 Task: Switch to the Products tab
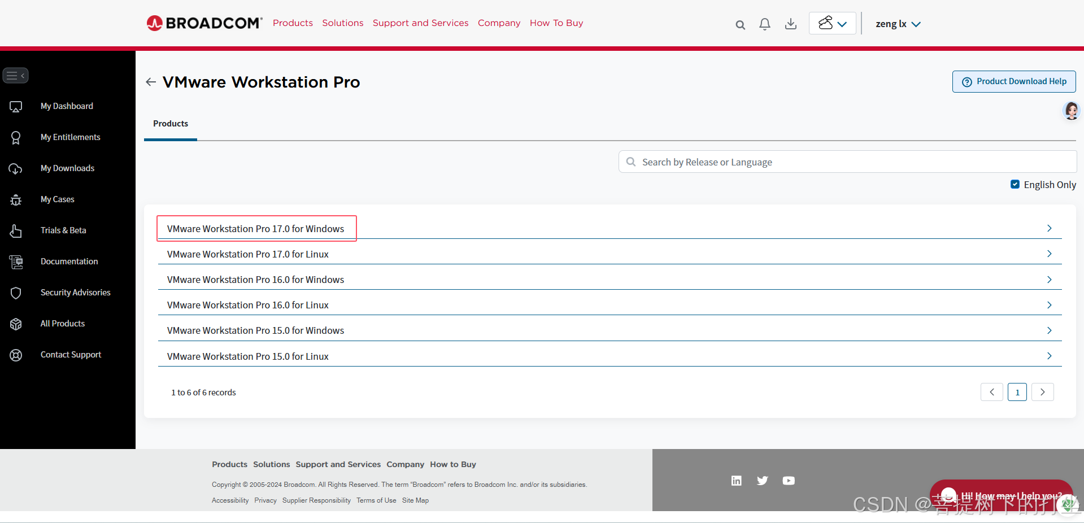pyautogui.click(x=170, y=124)
